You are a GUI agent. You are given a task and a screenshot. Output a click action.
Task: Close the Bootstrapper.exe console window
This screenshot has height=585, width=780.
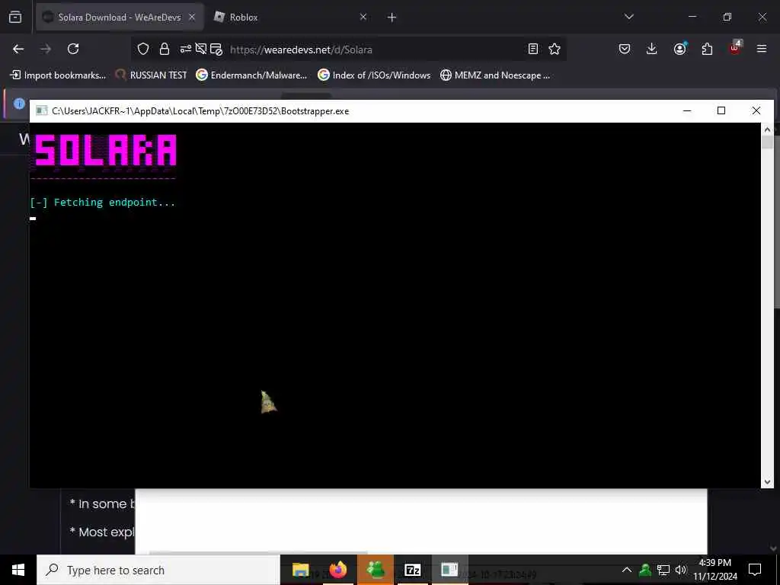click(x=756, y=110)
